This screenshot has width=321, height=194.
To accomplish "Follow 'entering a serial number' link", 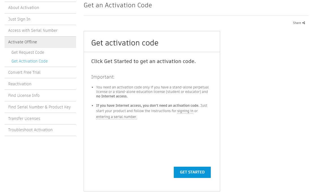I will (x=116, y=117).
